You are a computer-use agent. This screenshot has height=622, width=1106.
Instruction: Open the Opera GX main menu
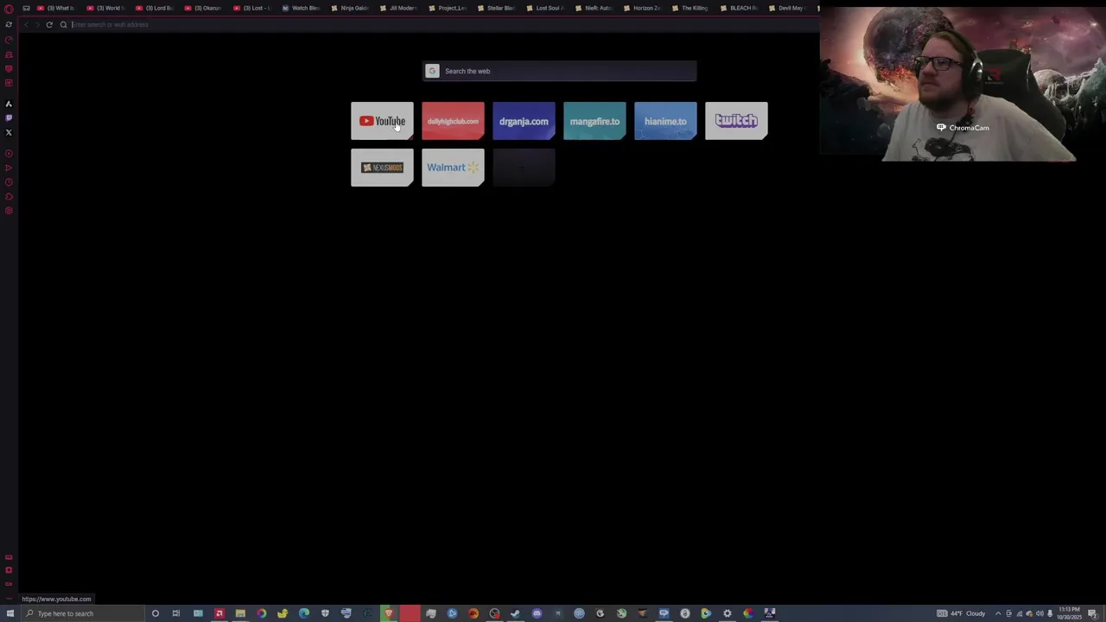click(9, 9)
